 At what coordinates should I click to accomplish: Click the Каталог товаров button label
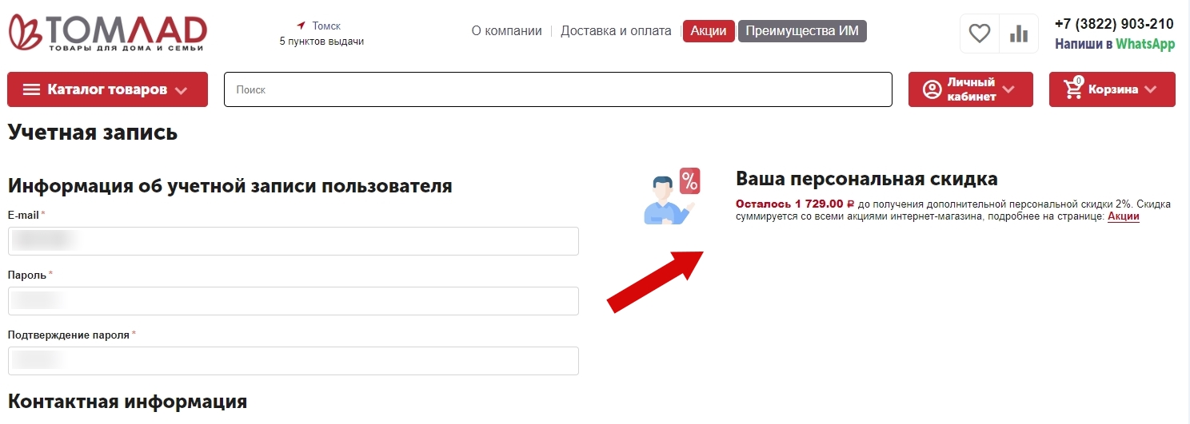pos(107,89)
